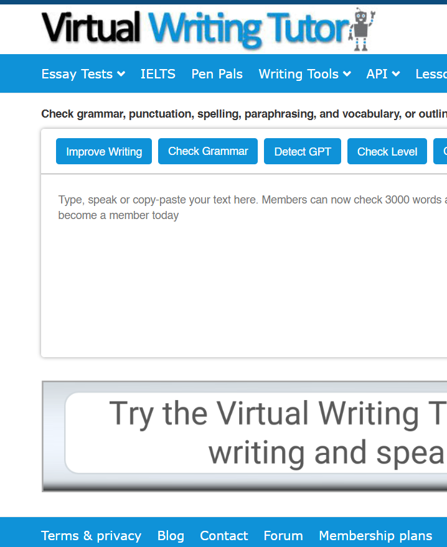The image size is (447, 547).
Task: Click the Check Grammar button
Action: pos(208,151)
